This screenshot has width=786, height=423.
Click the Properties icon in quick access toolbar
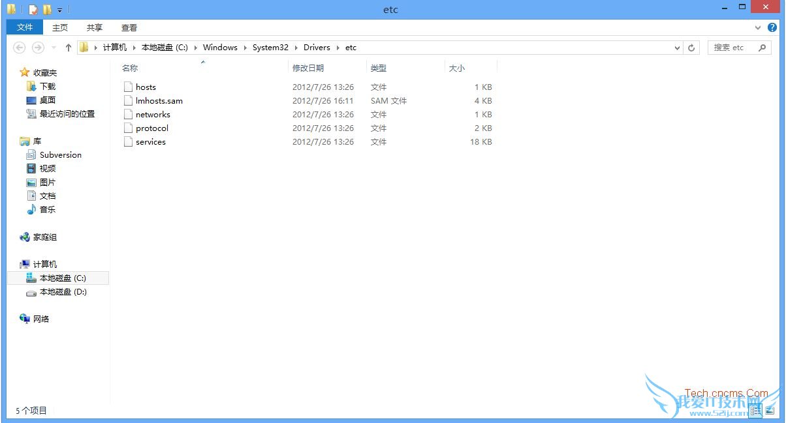coord(33,10)
